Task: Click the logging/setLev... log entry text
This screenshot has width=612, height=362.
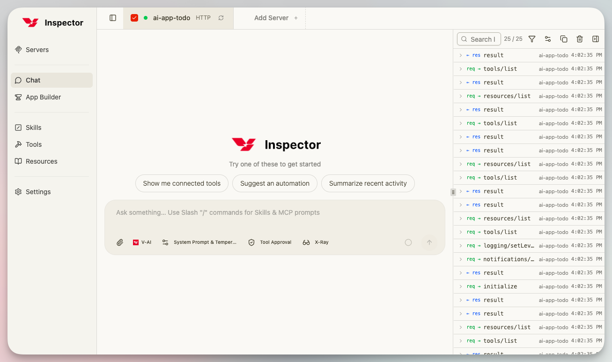Action: [509, 246]
